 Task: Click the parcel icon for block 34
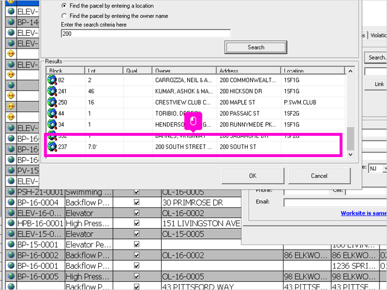click(x=52, y=124)
